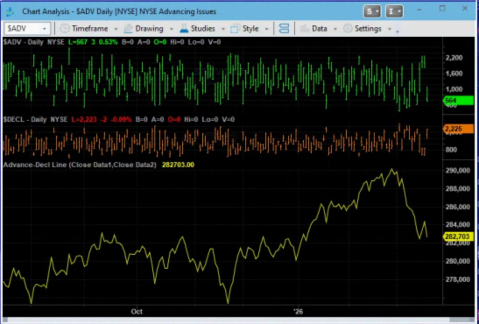This screenshot has width=479, height=324.
Task: Click the green 564 price marker
Action: pos(458,100)
